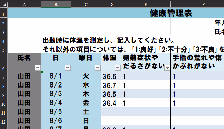Select the temperature cell 36.7
The height and width of the screenshot is (129, 224).
(111, 85)
